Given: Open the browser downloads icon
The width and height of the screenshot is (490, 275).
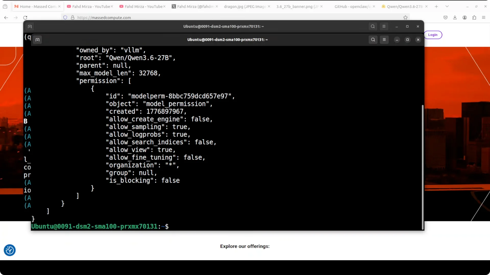Looking at the screenshot, I should click(x=455, y=18).
